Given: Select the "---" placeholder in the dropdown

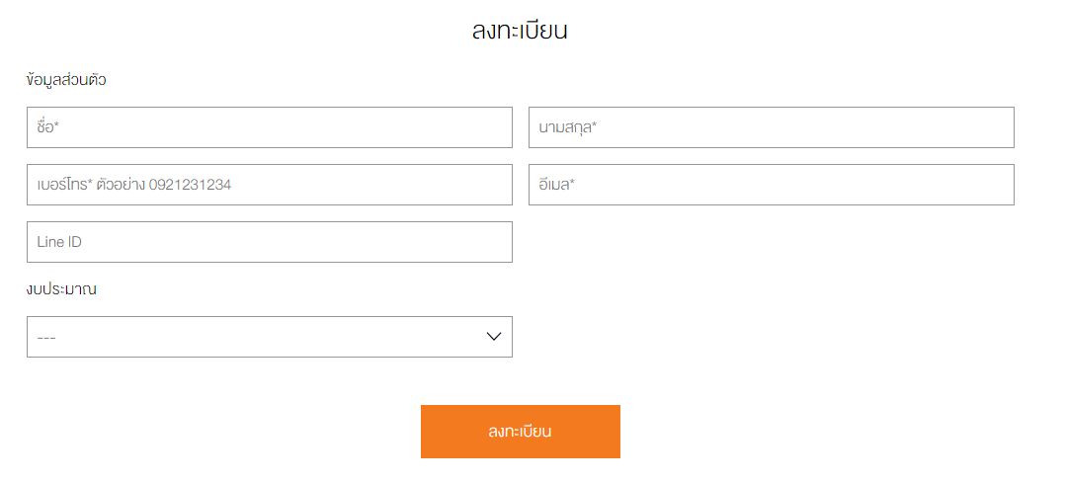Looking at the screenshot, I should [46, 338].
